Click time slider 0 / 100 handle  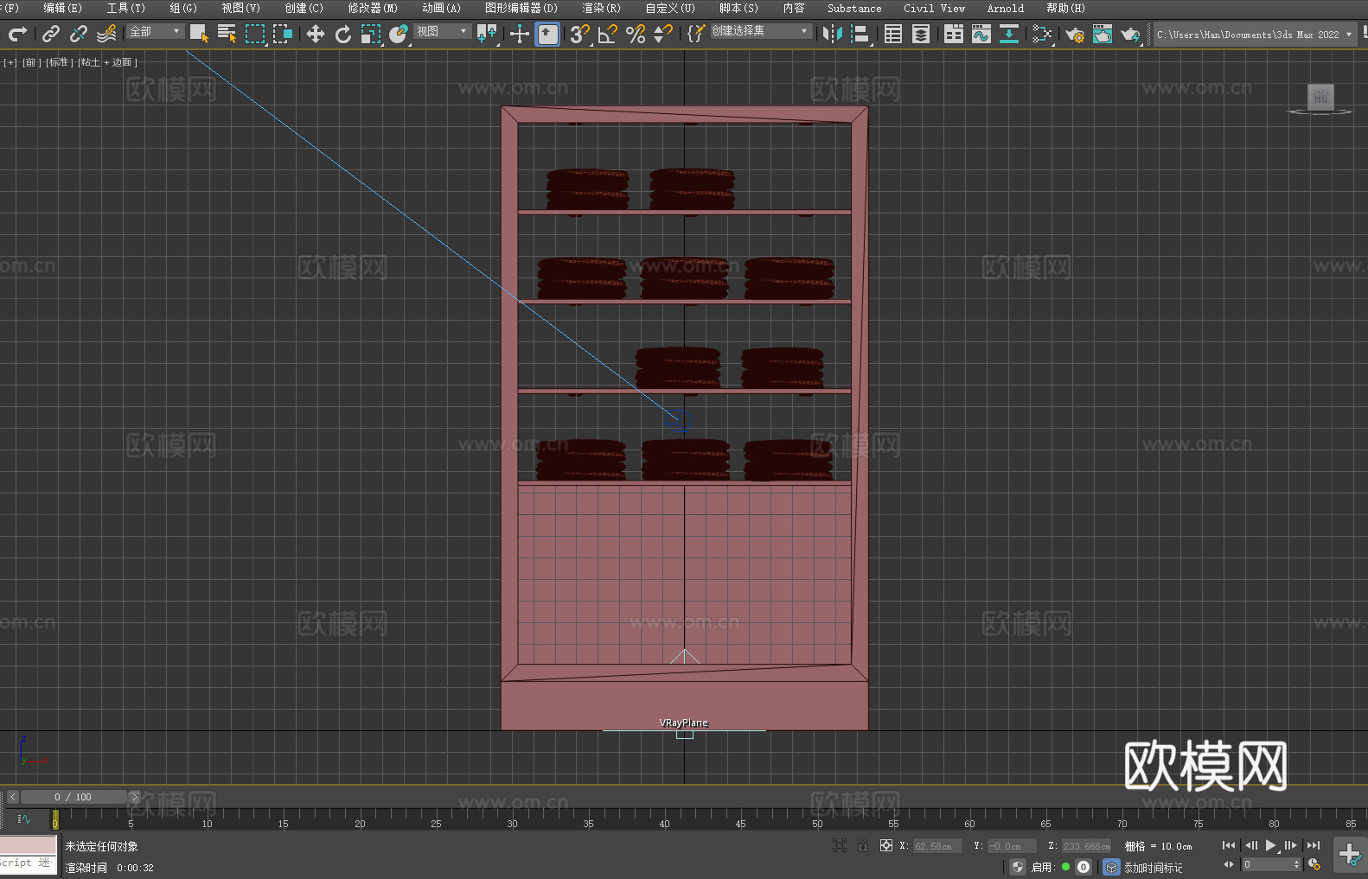(74, 797)
